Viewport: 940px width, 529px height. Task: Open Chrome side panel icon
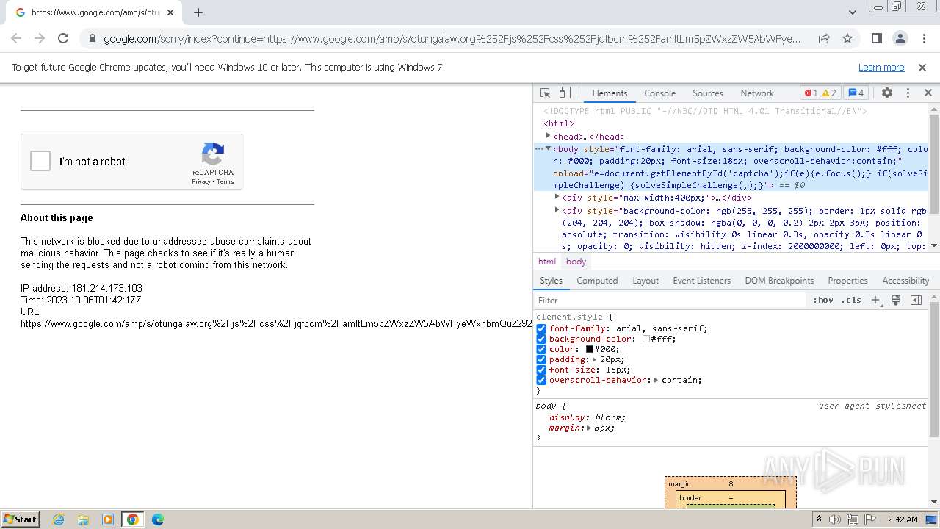click(x=876, y=39)
